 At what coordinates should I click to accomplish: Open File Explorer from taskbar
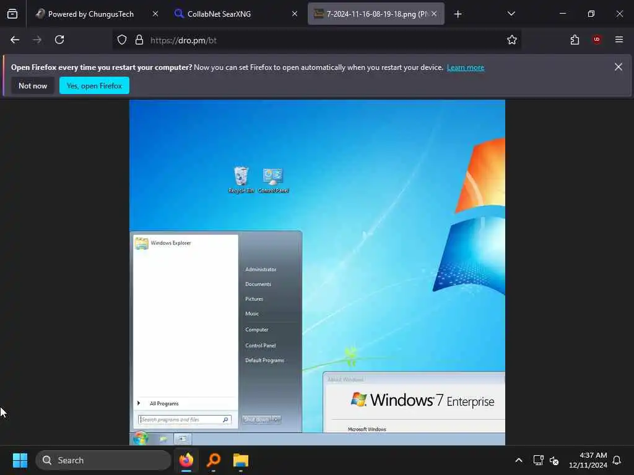[241, 460]
